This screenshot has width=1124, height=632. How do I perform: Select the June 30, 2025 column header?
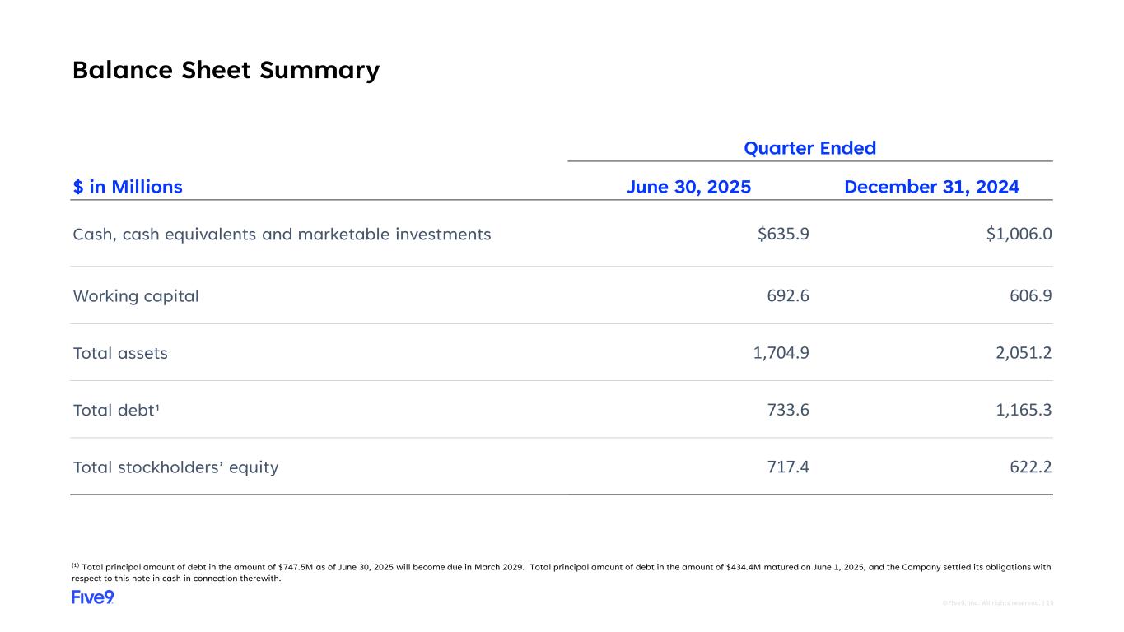click(x=688, y=187)
